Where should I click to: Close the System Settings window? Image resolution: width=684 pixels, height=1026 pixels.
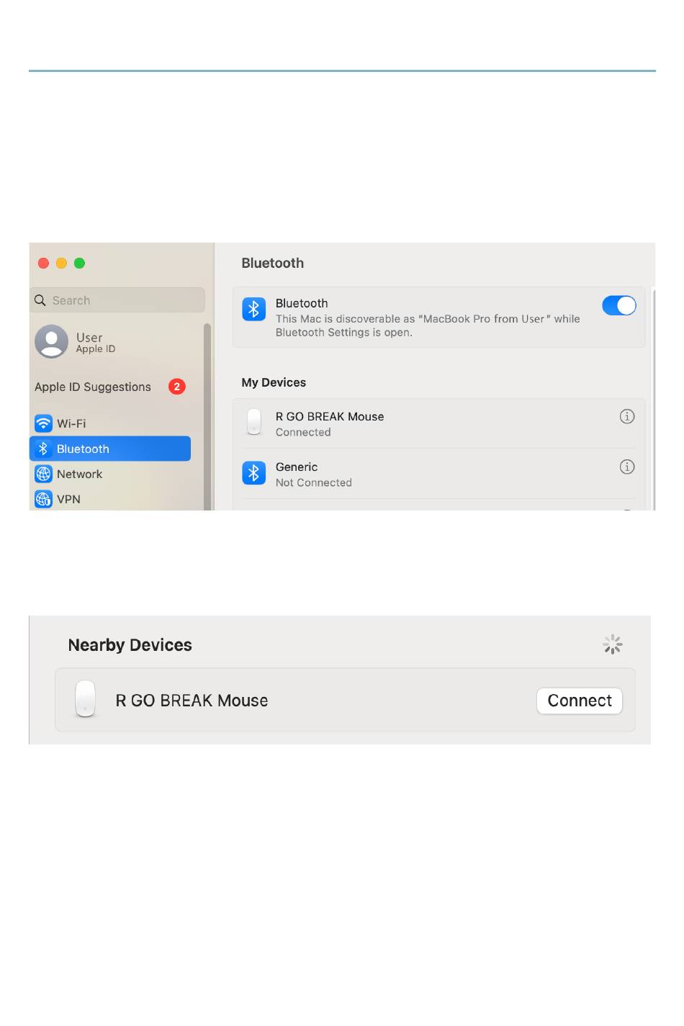[x=43, y=264]
